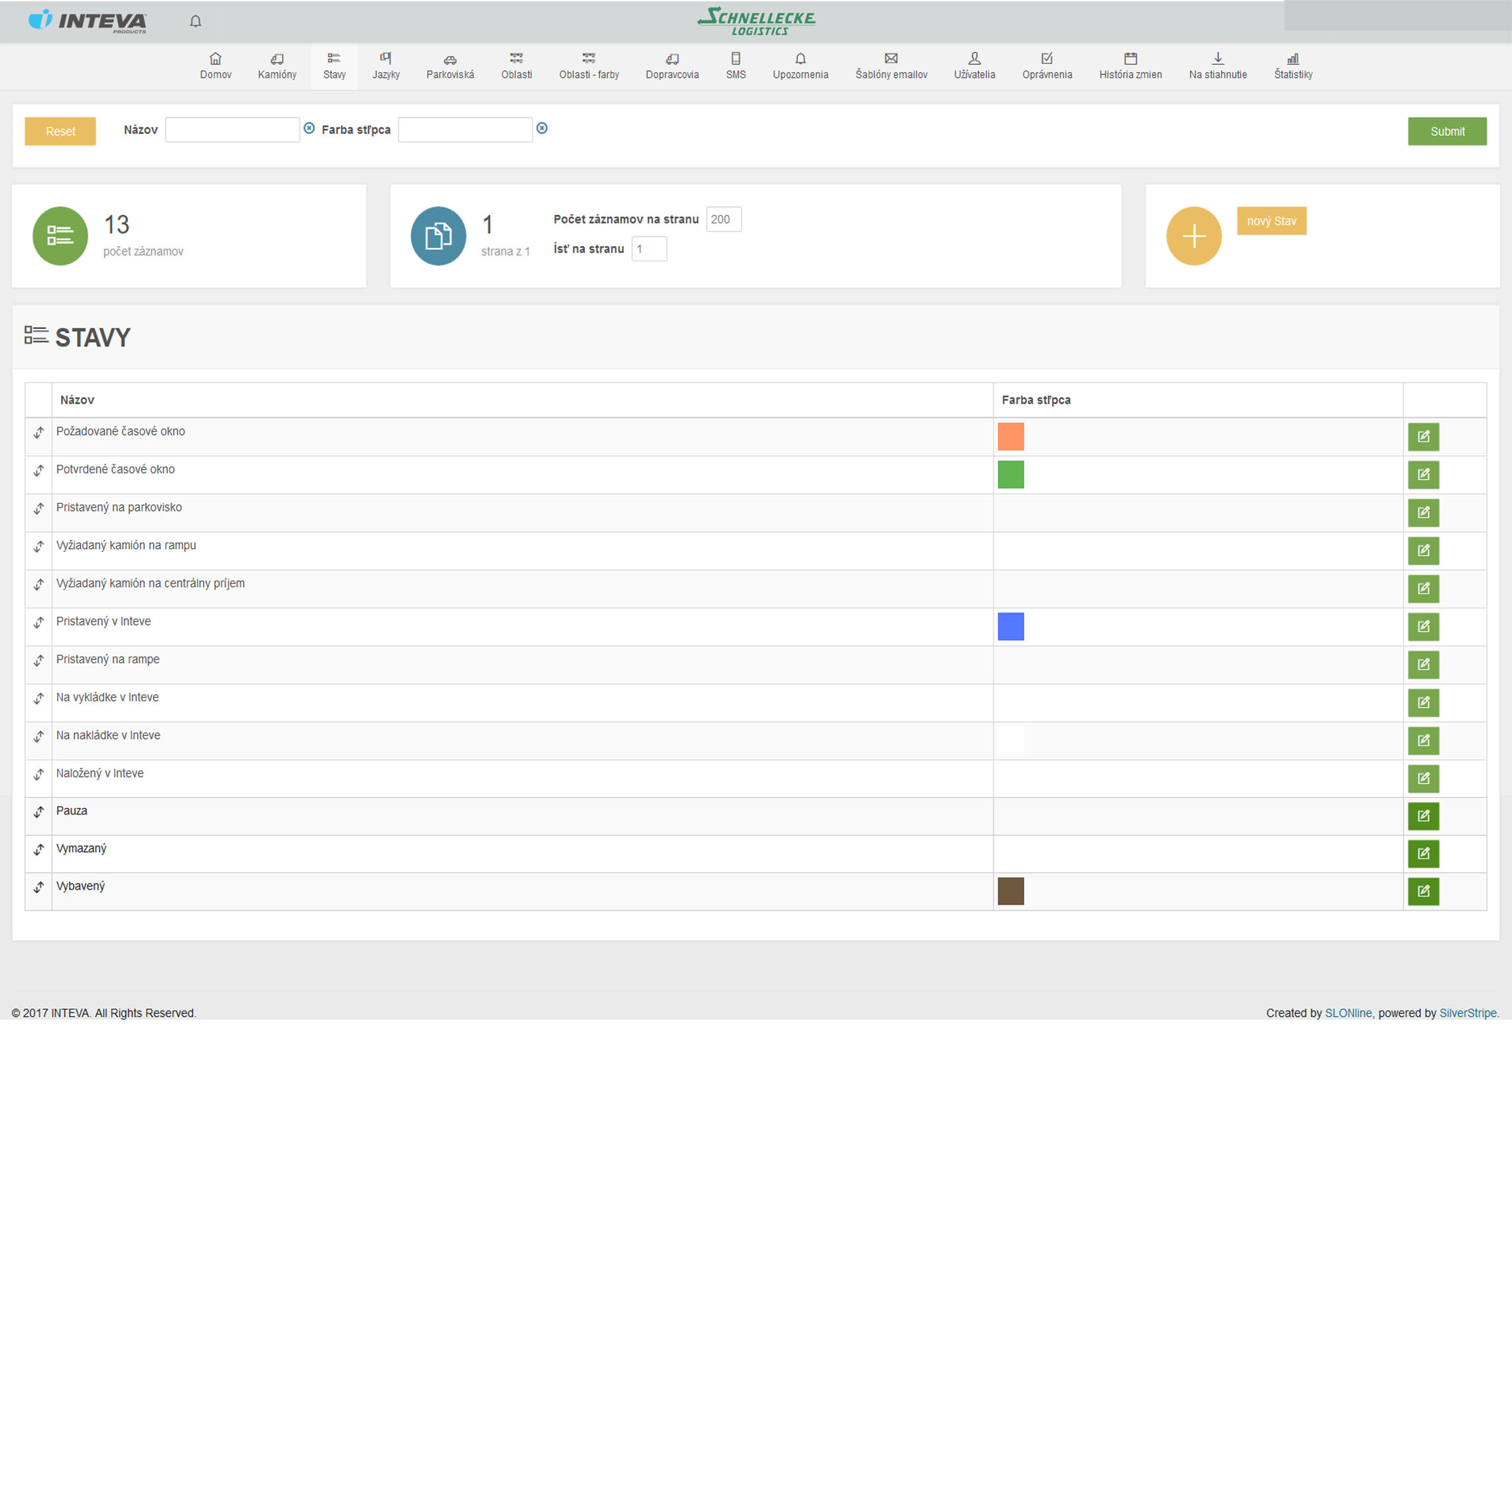Click the notification bell icon in header
Viewport: 1512px width, 1486px height.
tap(195, 21)
